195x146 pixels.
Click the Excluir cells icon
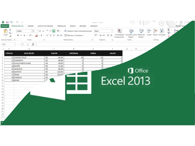[155, 31]
